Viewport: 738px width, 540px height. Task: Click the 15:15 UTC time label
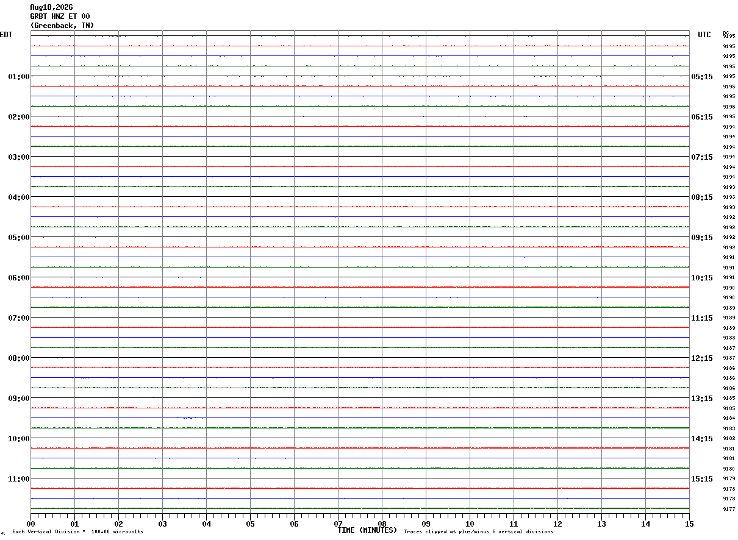point(702,479)
